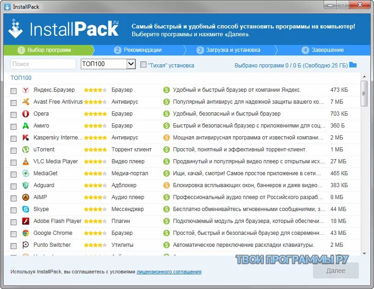Viewport: 374px width, 289px height.
Task: Click the Opera star rating
Action: pyautogui.click(x=95, y=114)
